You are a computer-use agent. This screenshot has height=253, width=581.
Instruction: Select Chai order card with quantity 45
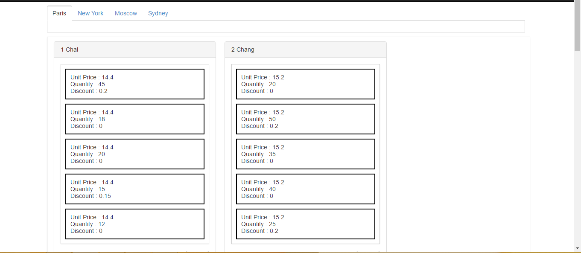point(134,84)
